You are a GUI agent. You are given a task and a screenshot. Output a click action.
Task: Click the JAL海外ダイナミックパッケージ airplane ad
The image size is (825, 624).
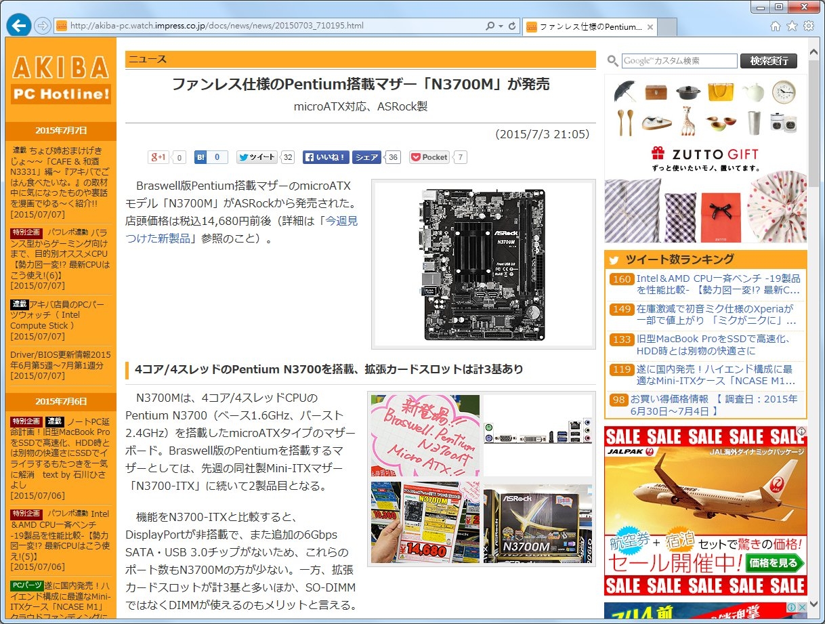point(706,510)
